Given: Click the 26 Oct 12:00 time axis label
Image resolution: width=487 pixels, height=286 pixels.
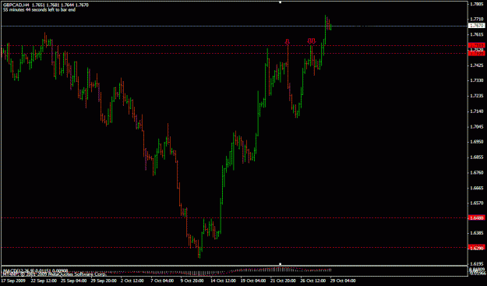Looking at the screenshot, I should click(x=312, y=281).
